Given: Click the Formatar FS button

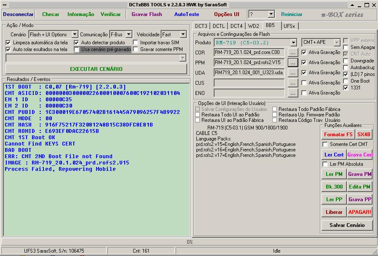Looking at the screenshot, I should [338, 135].
